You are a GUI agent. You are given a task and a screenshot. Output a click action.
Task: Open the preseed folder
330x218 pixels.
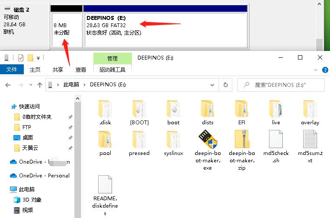pos(139,143)
